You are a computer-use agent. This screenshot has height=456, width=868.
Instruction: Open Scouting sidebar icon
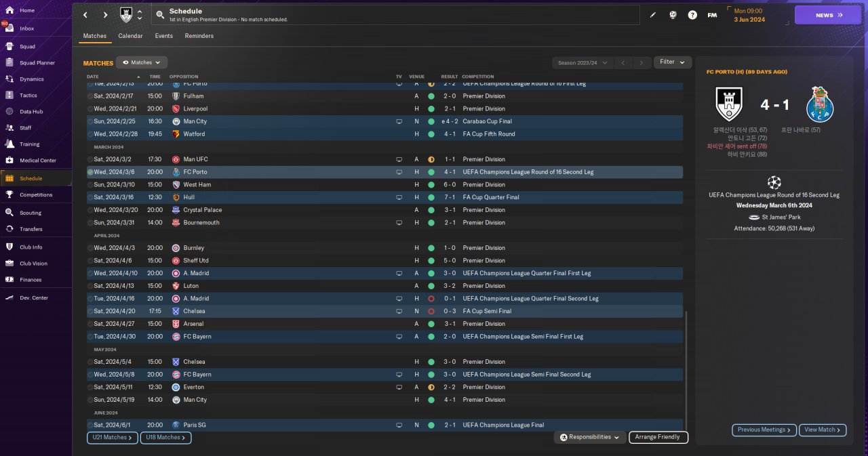pyautogui.click(x=9, y=213)
